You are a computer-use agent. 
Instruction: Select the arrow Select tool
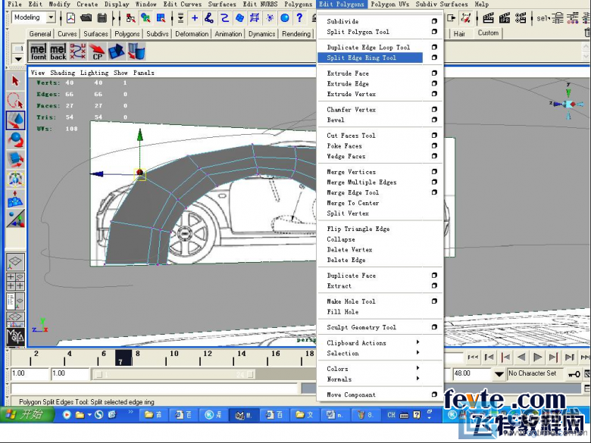point(15,80)
